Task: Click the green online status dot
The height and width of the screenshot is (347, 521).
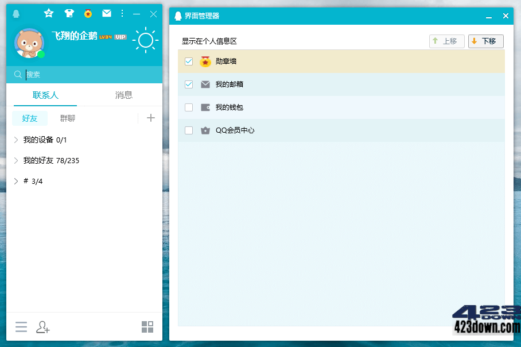Action: tap(41, 54)
